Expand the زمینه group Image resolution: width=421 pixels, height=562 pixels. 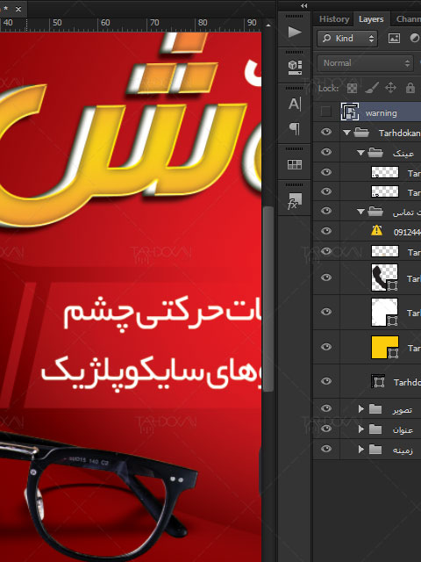(361, 449)
